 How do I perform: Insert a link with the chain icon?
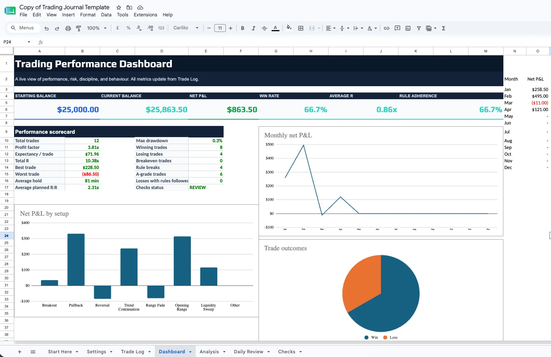point(387,28)
